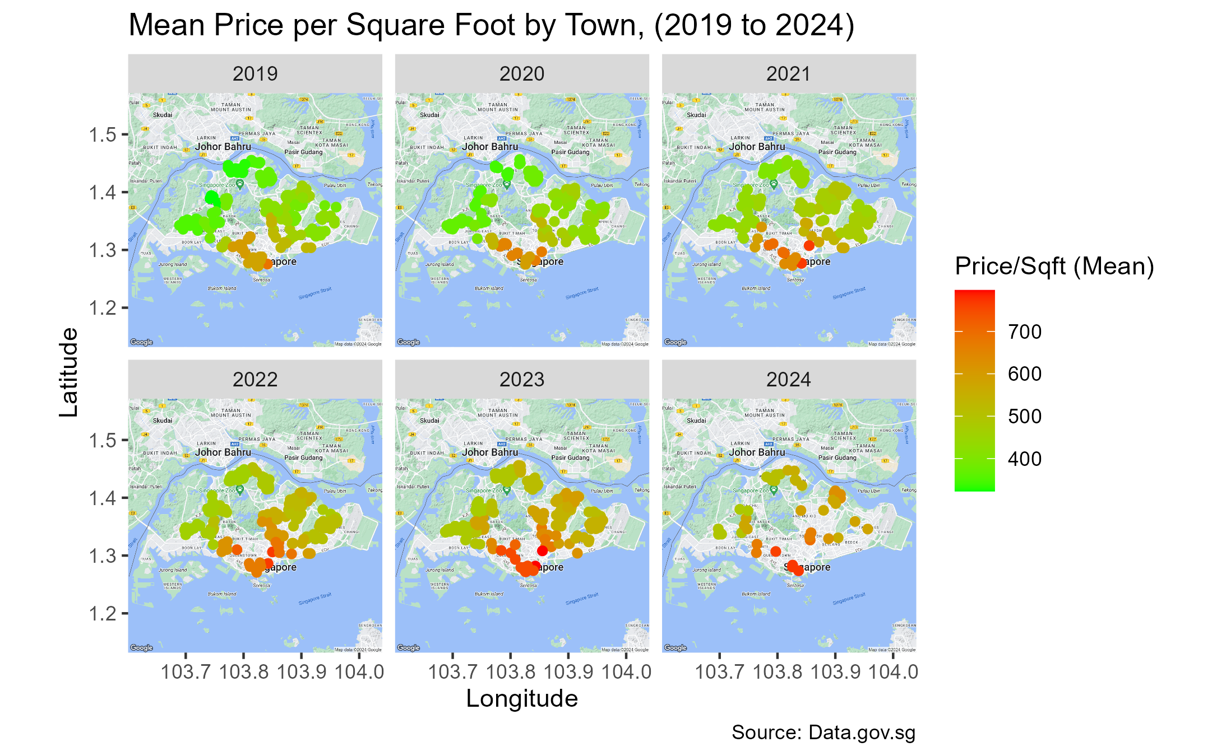The width and height of the screenshot is (1226, 756).
Task: Click the 'Source: Data.gov.sg' caption
Action: tap(823, 732)
